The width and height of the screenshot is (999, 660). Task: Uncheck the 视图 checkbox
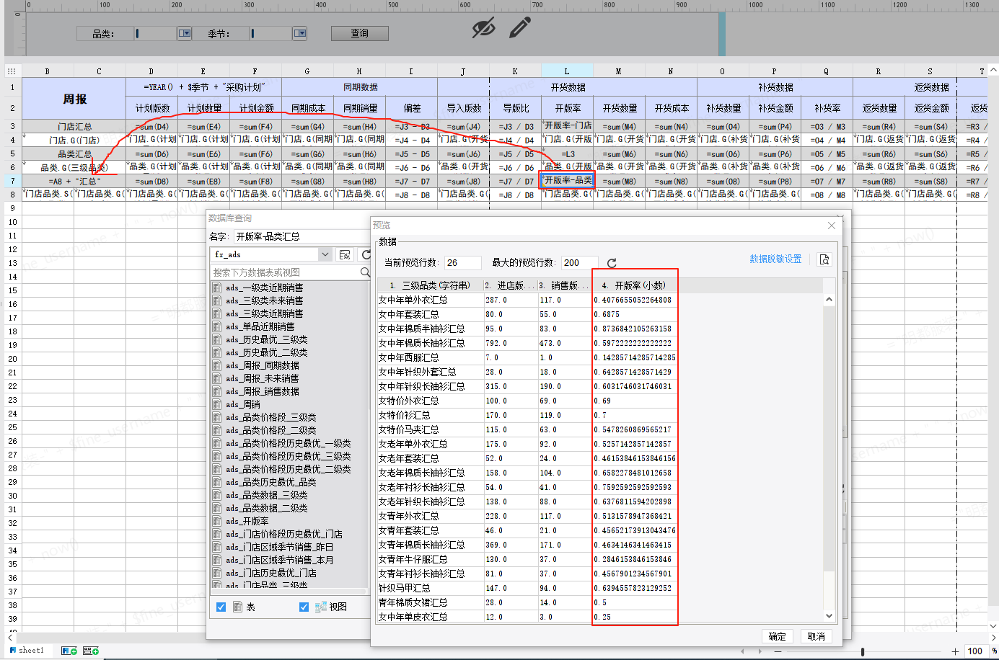[304, 607]
